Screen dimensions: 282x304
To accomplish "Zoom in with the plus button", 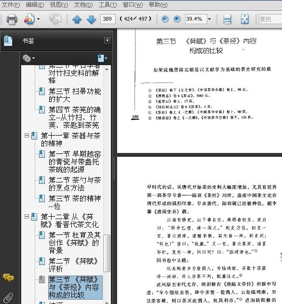I will pos(176,19).
